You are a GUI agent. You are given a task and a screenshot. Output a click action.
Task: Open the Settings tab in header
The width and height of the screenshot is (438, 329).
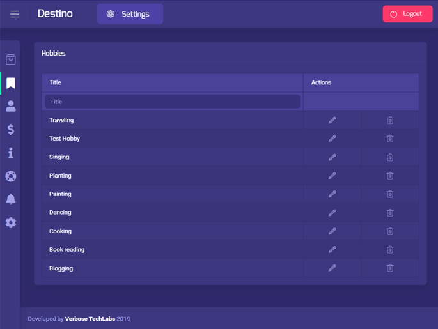(130, 14)
